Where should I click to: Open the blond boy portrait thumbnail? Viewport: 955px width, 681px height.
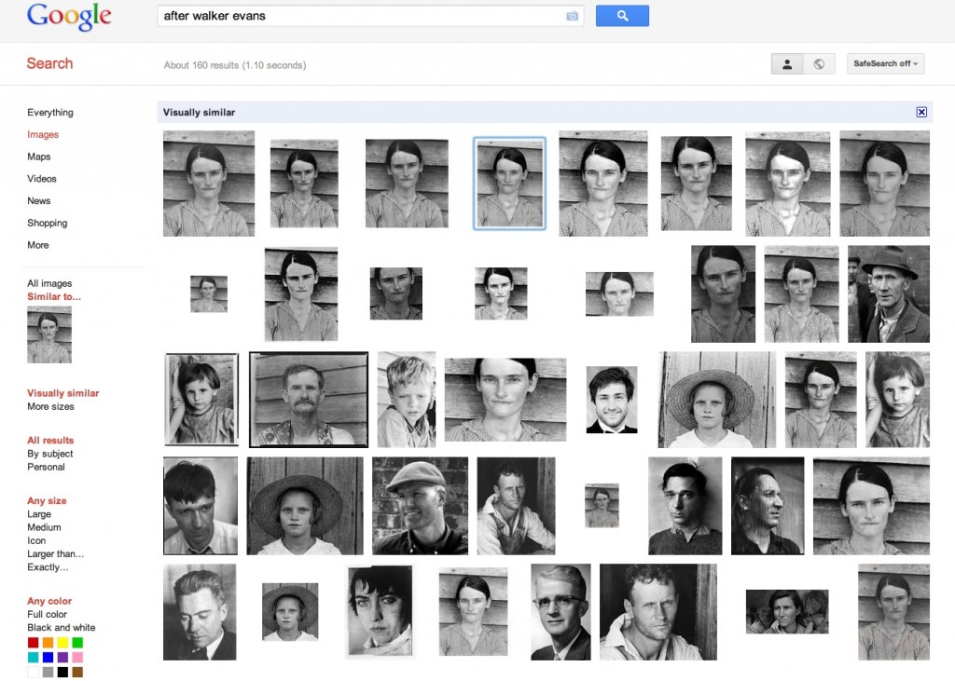[x=407, y=400]
